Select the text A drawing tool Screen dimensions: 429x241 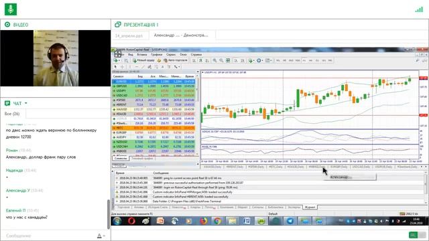point(162,67)
